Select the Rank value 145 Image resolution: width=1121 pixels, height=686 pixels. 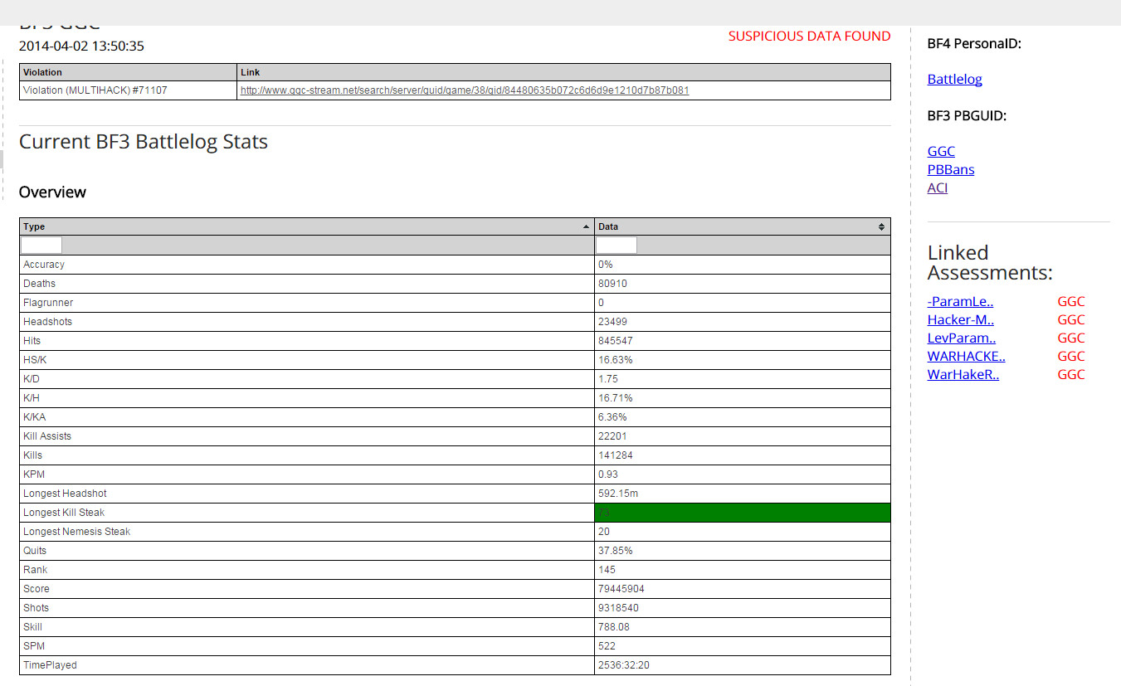[607, 570]
